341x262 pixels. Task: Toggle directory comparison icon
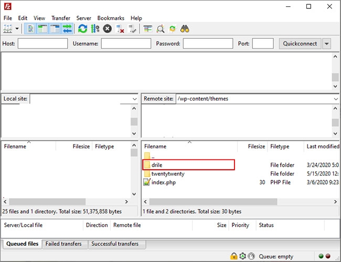coord(160,29)
